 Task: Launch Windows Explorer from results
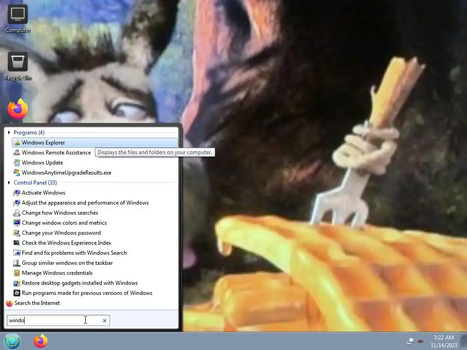95,143
